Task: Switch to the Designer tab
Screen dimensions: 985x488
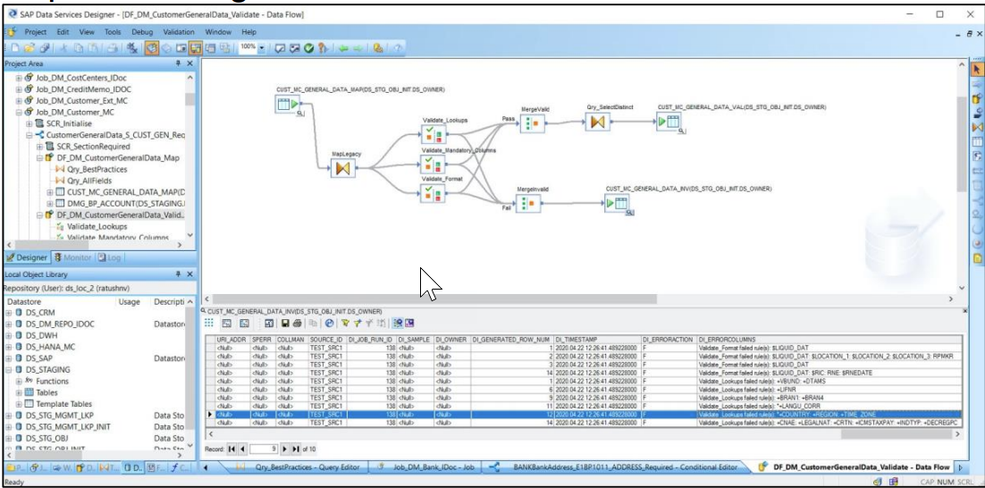Action: [27, 257]
